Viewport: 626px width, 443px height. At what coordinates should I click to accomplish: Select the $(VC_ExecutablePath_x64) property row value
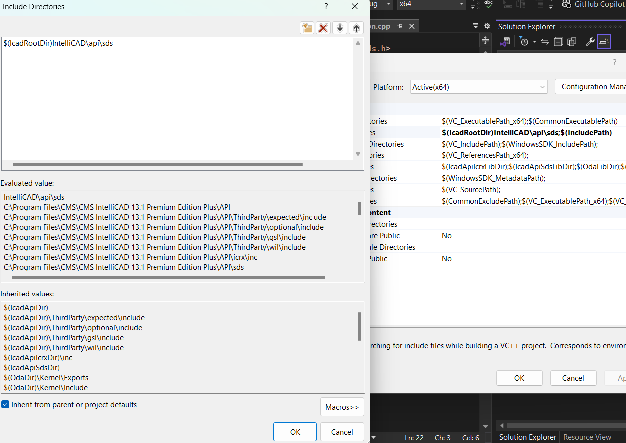[529, 121]
